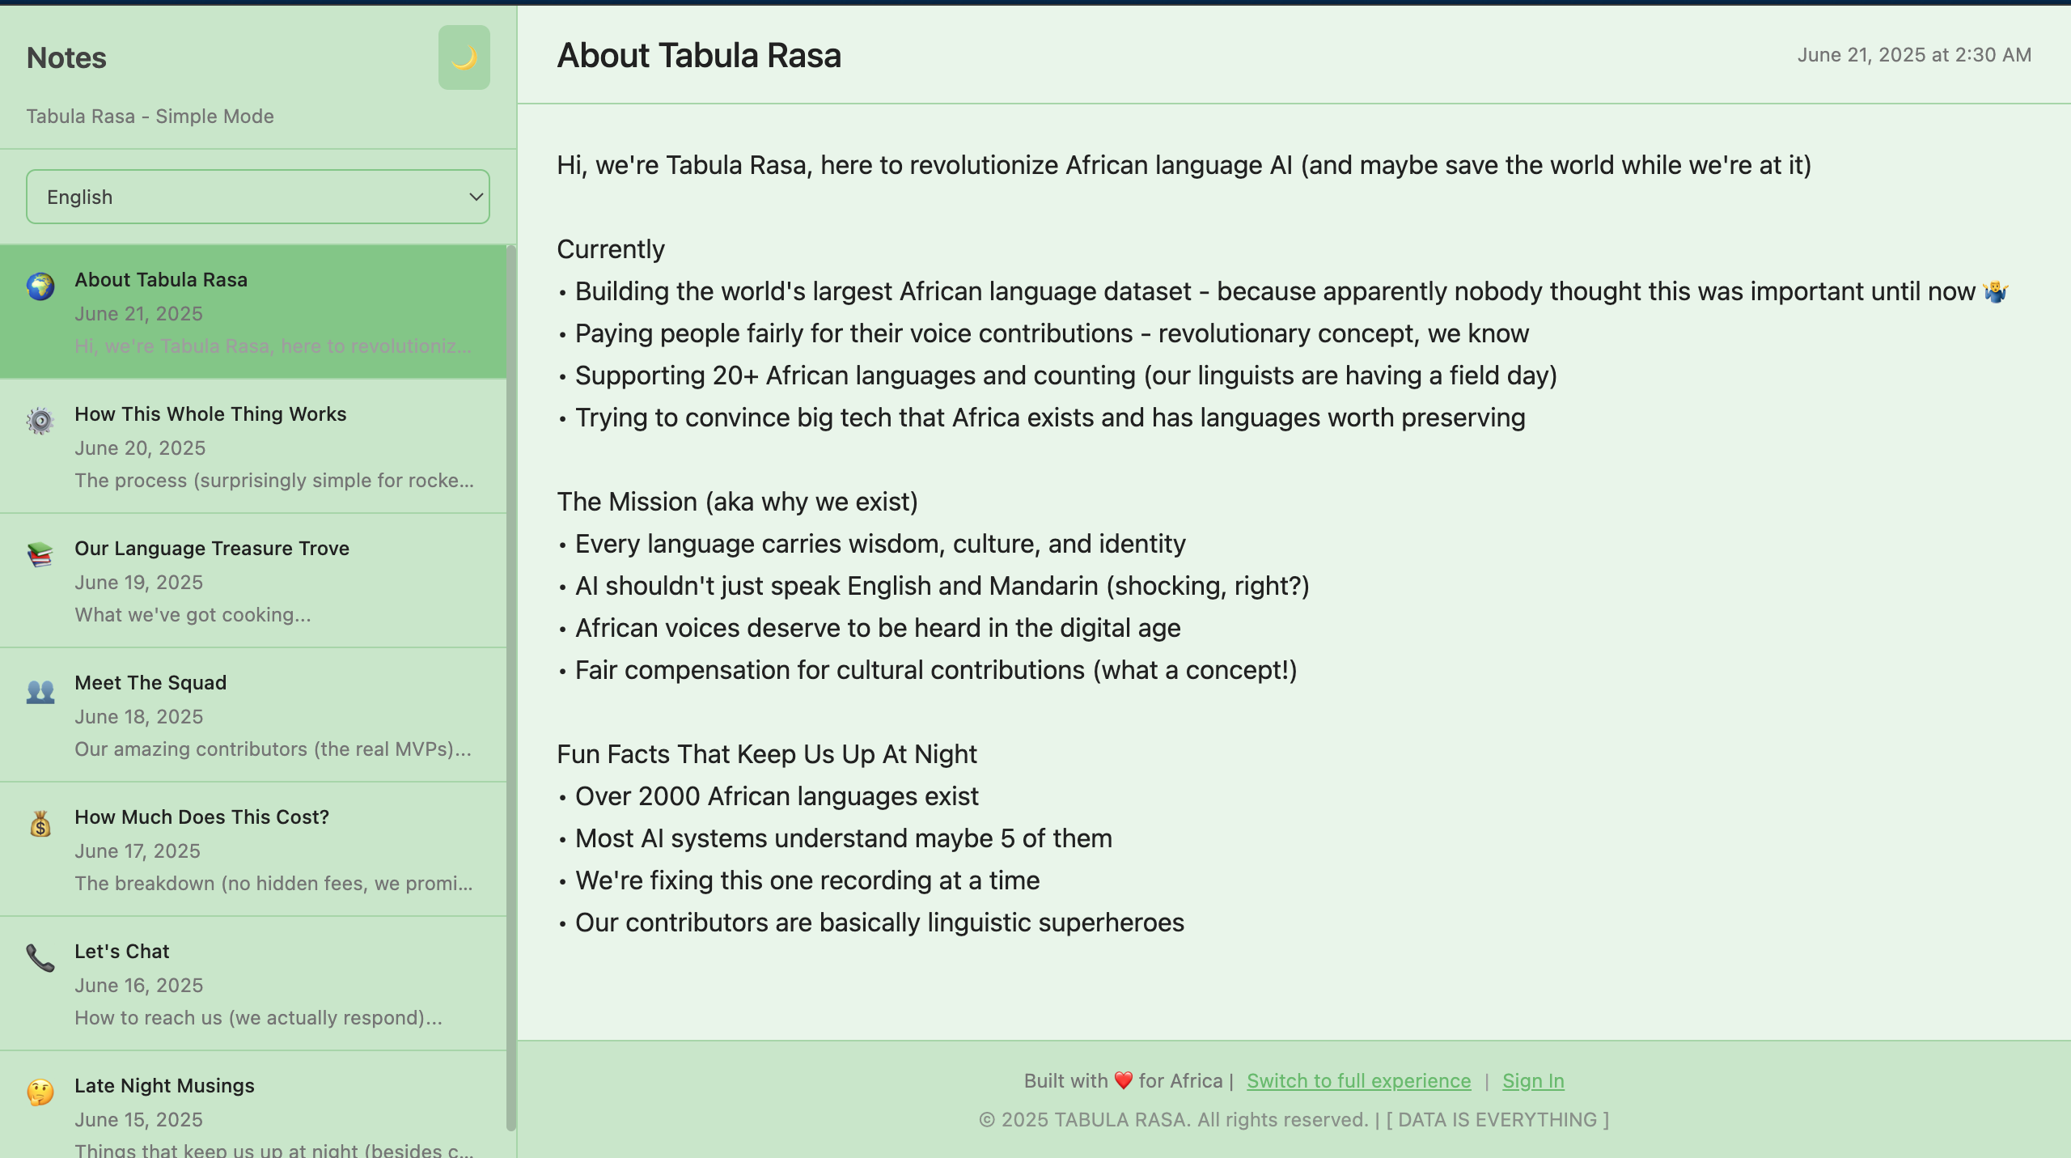Image resolution: width=2071 pixels, height=1158 pixels.
Task: Select the Our Language Treasure Trove note
Action: click(x=212, y=549)
